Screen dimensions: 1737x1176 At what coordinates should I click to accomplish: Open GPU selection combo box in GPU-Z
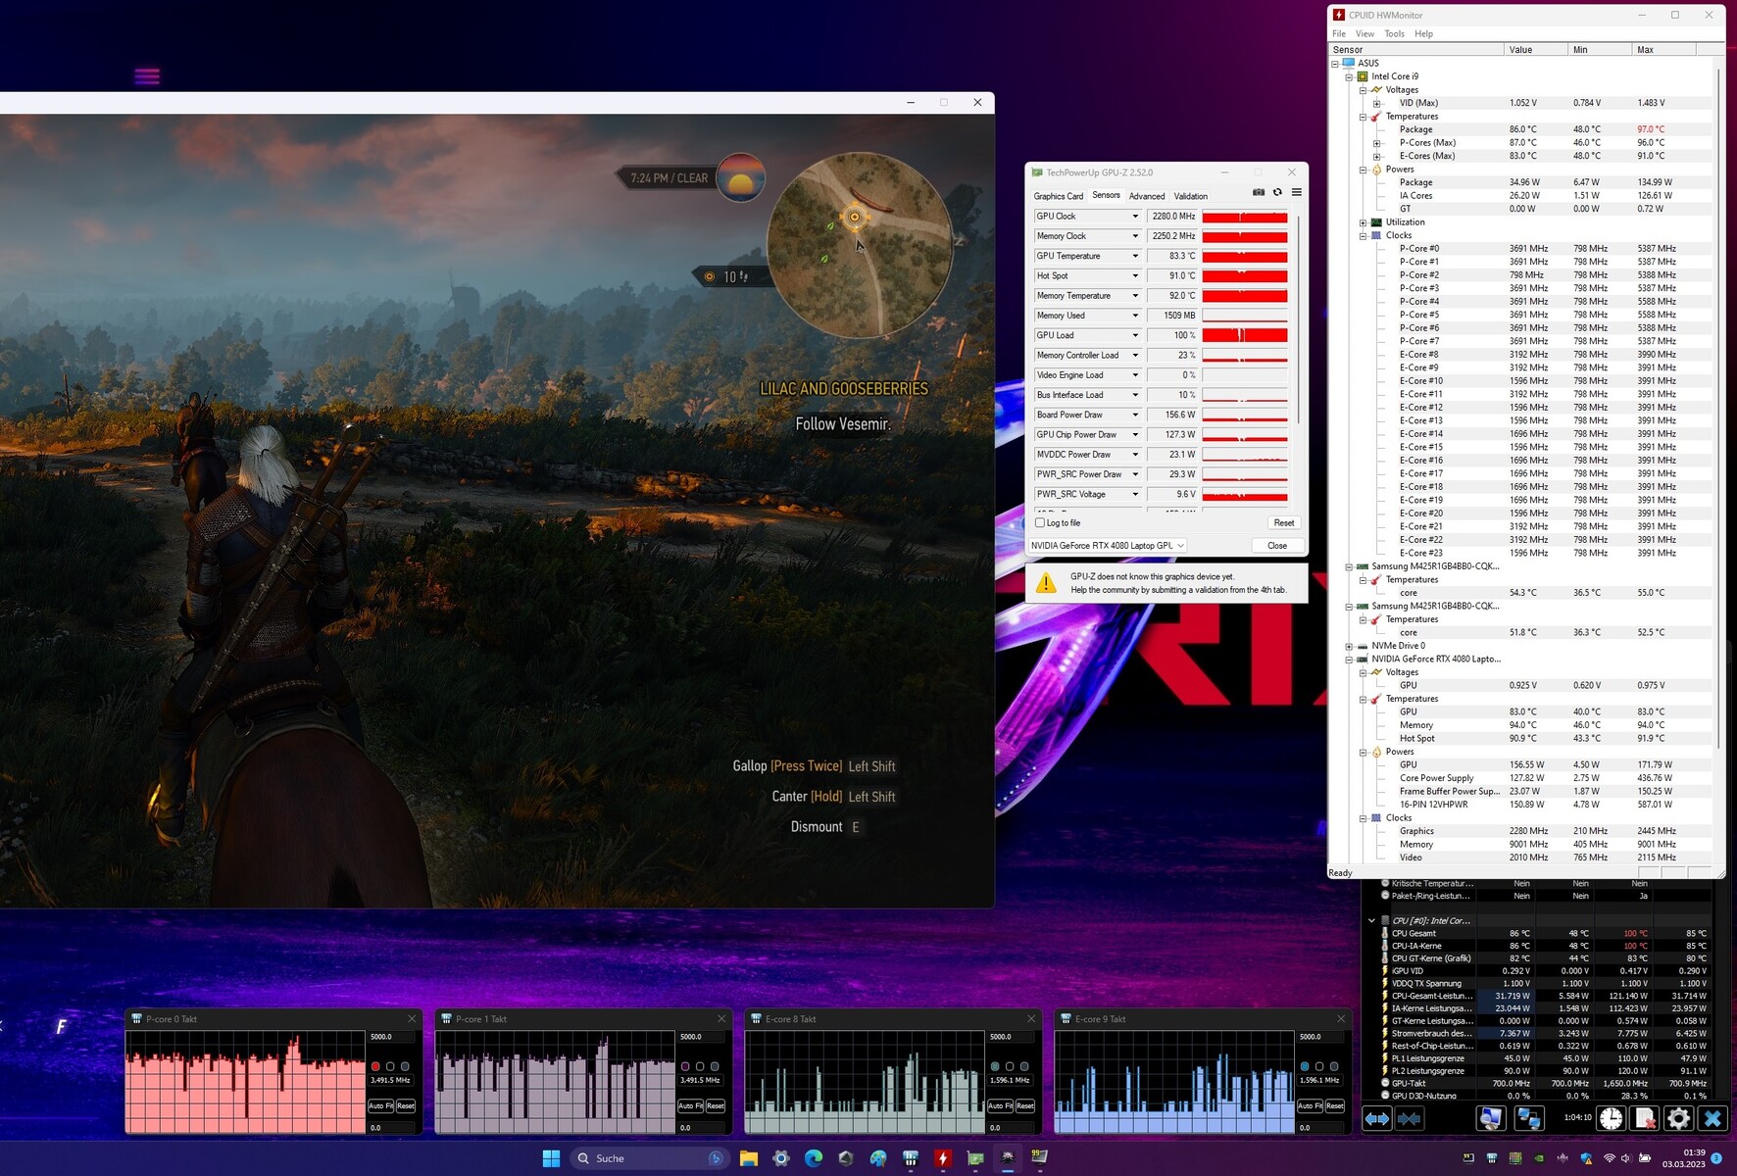[x=1107, y=545]
